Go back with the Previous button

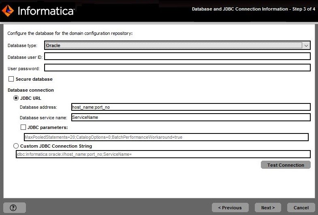click(230, 207)
